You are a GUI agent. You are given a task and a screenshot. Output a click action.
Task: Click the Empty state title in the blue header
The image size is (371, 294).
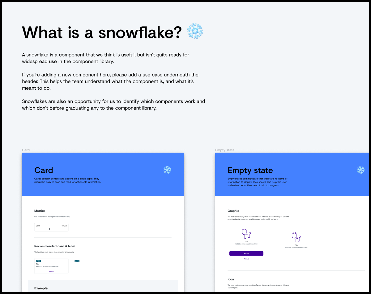[x=250, y=170]
